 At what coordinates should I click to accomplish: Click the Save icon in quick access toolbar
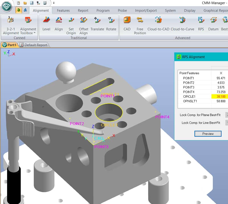click(31, 3)
